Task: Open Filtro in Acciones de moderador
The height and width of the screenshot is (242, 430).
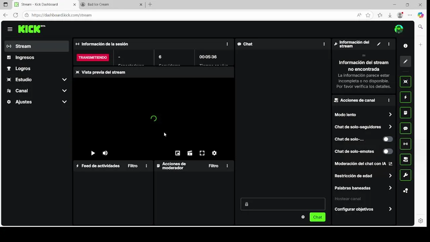Action: tap(213, 166)
